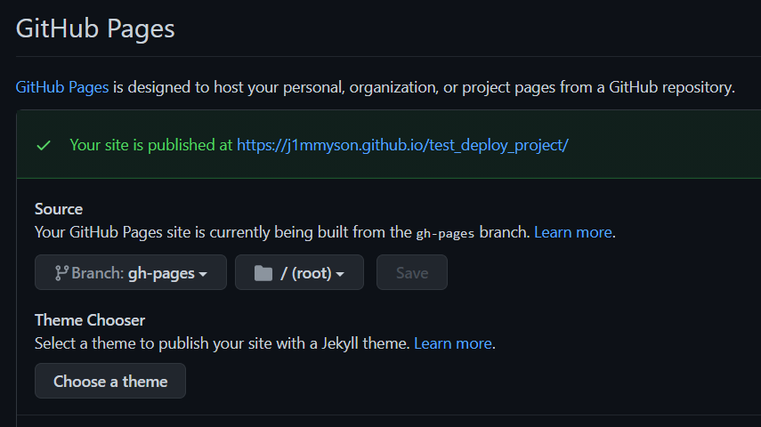
Task: Open the GitHub Pages documentation link
Action: [x=62, y=87]
